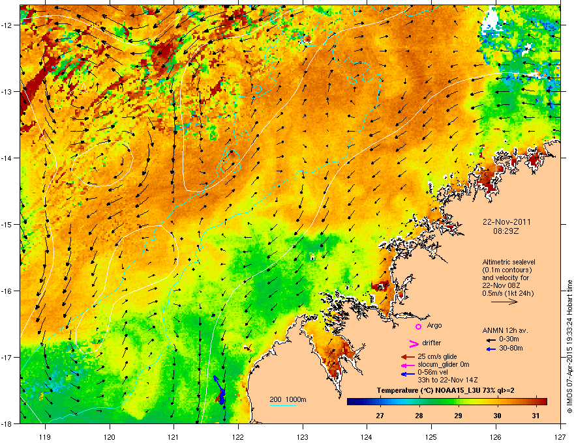The image size is (574, 443).
Task: Click the 'Temperature (°C) NOAA15_L3U 73% ql>=2' title
Action: tap(446, 390)
